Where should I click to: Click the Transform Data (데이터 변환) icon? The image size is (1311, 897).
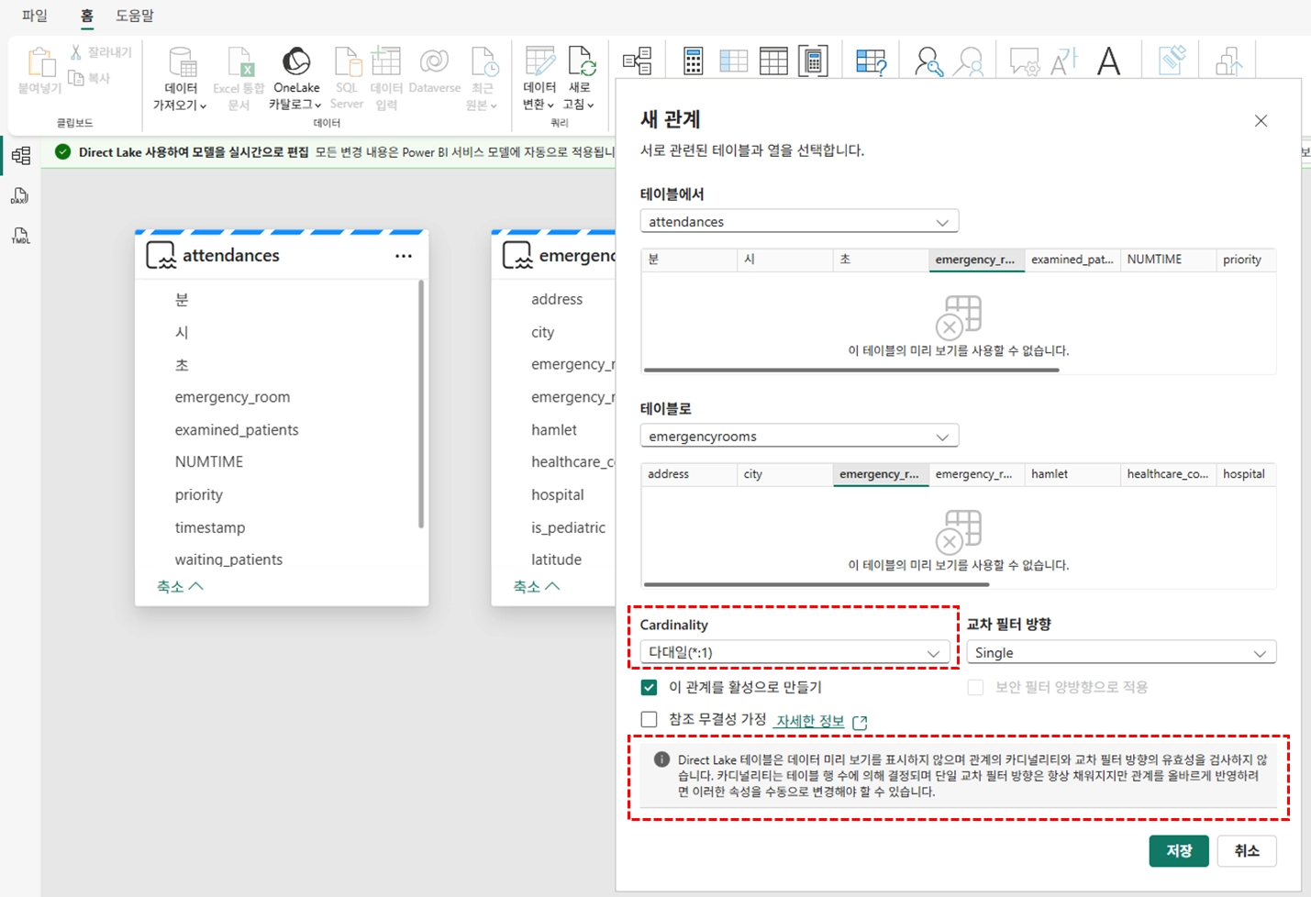click(x=539, y=62)
